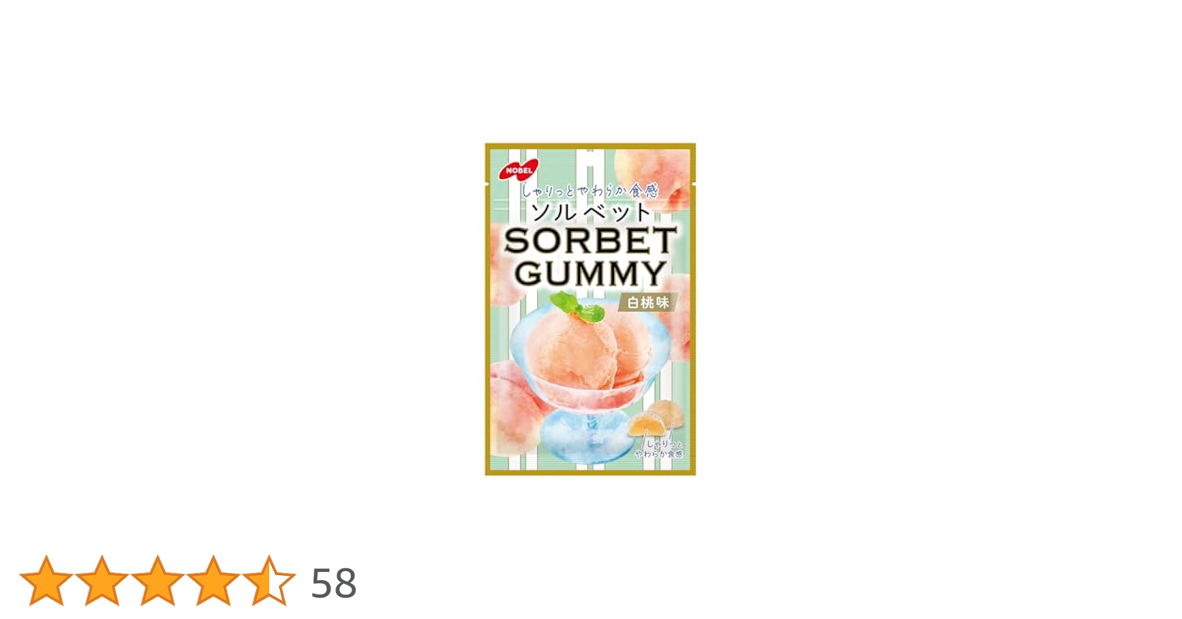Open the 58 reviews count
This screenshot has width=1182, height=619.
[x=334, y=583]
